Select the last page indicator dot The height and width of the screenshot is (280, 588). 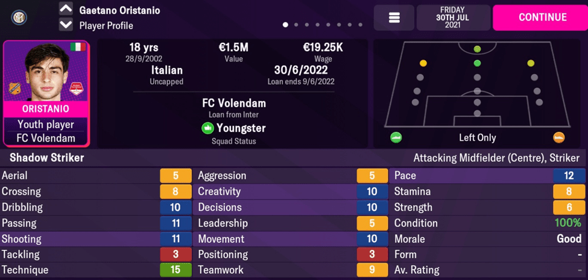point(361,25)
